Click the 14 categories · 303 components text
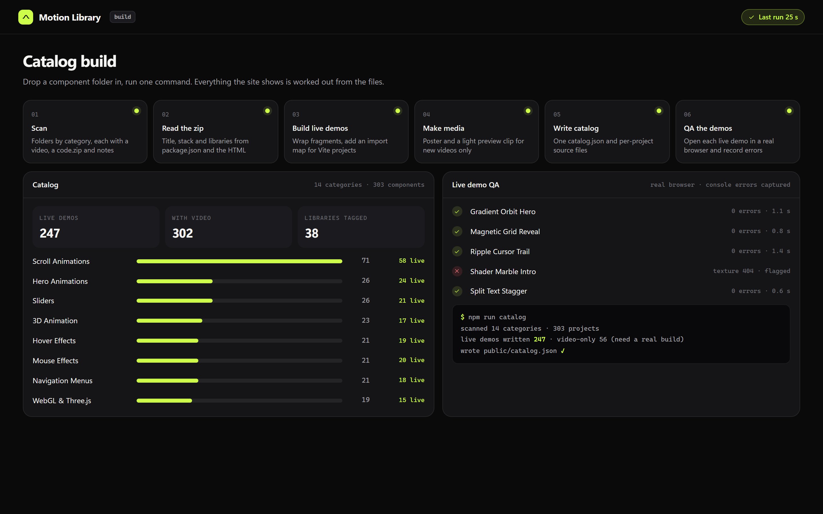The image size is (823, 514). tap(369, 184)
